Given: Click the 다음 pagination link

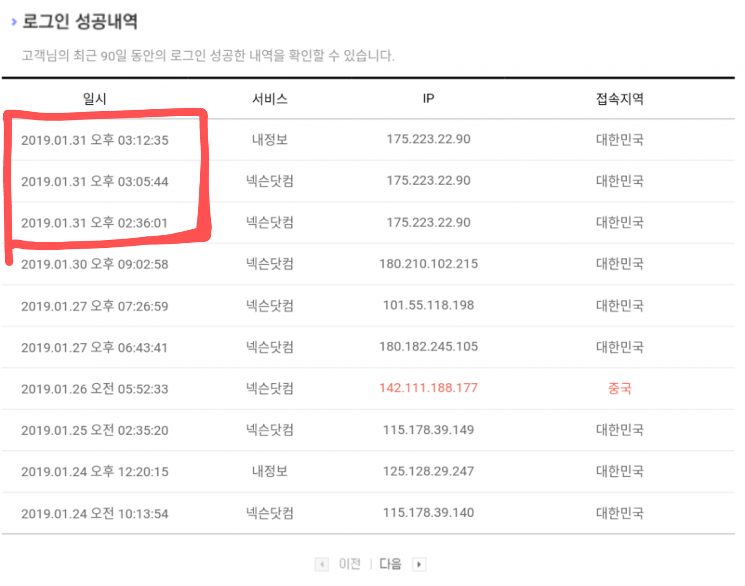Looking at the screenshot, I should coord(390,563).
